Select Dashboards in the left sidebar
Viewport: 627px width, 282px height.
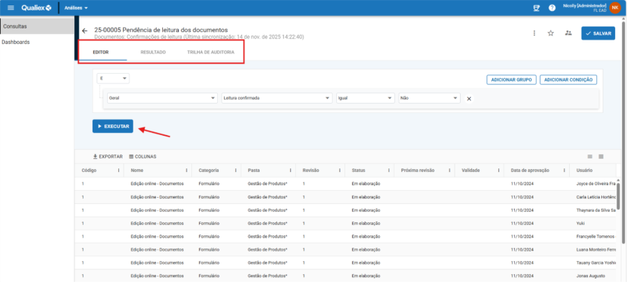(16, 42)
